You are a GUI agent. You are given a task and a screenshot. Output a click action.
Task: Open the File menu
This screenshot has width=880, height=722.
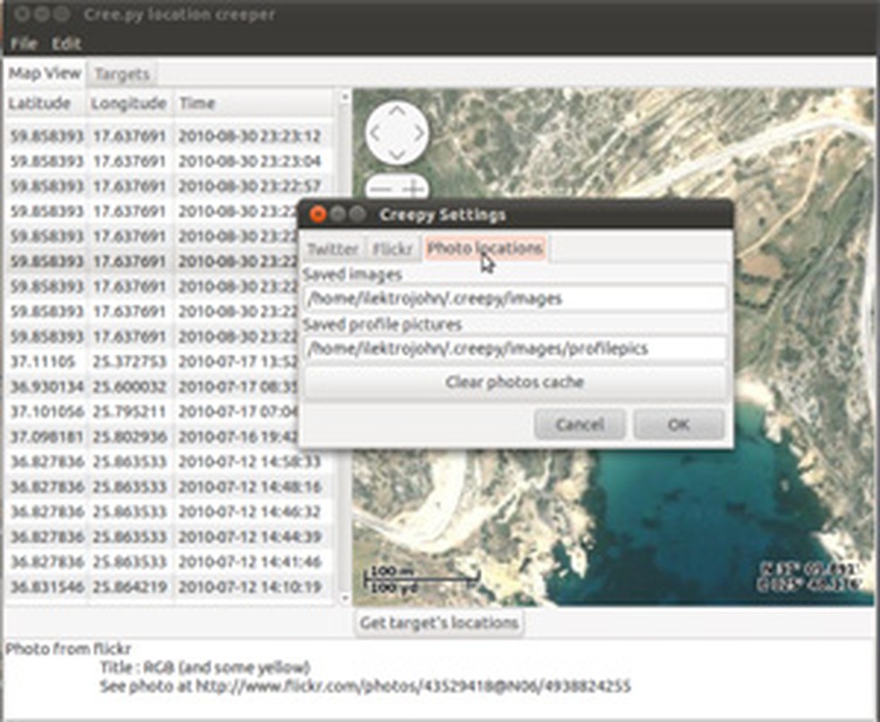click(23, 43)
